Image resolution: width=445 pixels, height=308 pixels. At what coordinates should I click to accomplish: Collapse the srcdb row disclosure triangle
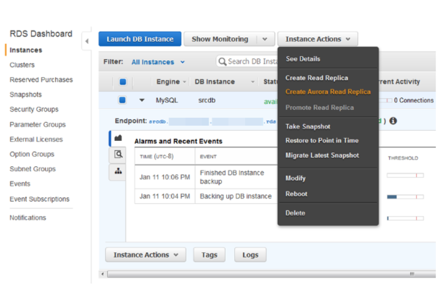(142, 100)
